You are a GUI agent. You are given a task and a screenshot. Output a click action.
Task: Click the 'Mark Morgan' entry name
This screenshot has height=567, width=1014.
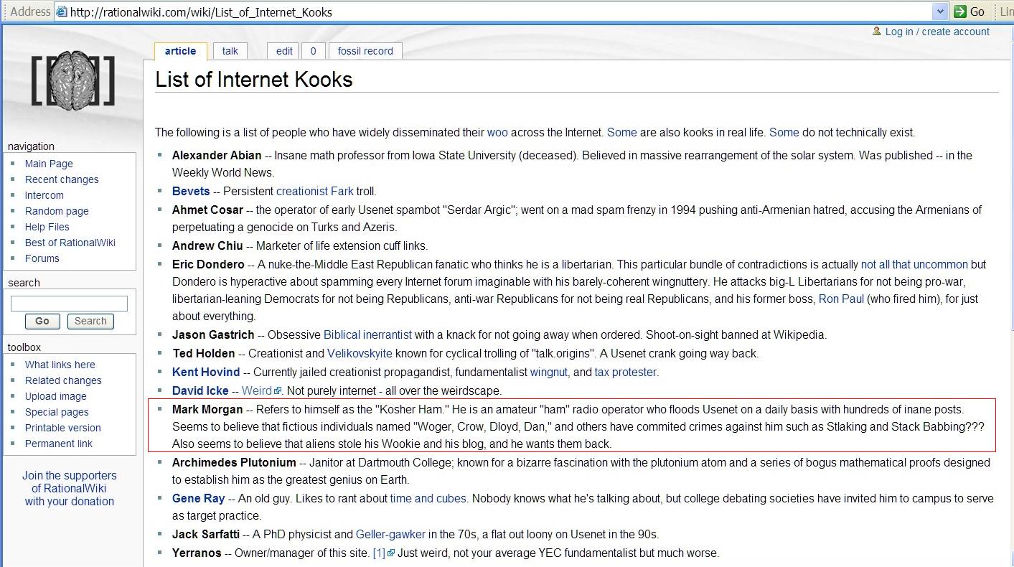[x=207, y=409]
